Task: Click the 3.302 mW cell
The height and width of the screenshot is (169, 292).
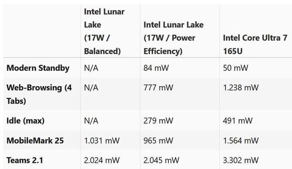Action: [241, 160]
